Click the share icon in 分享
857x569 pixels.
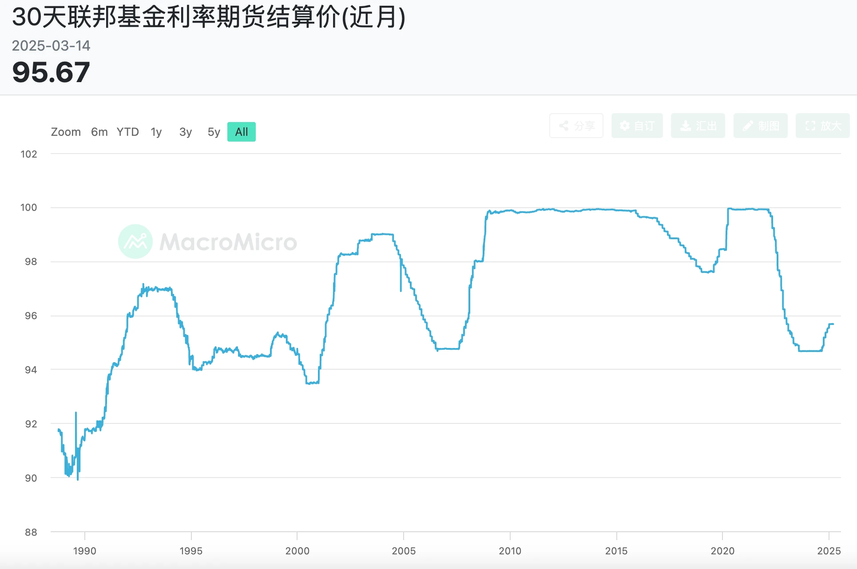[x=564, y=126]
